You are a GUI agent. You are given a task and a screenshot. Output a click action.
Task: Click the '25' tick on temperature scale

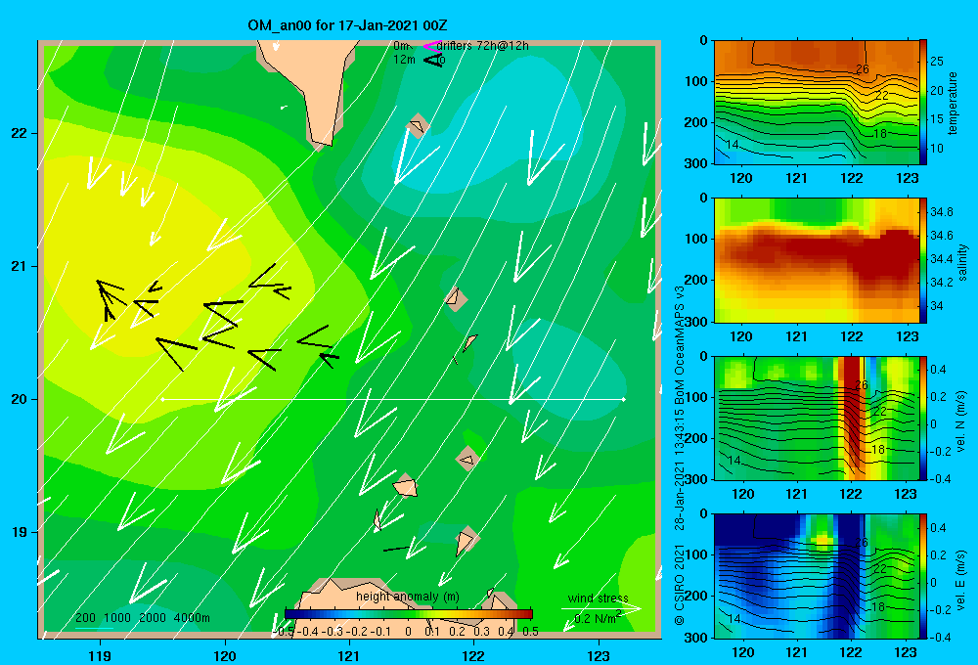pos(937,62)
